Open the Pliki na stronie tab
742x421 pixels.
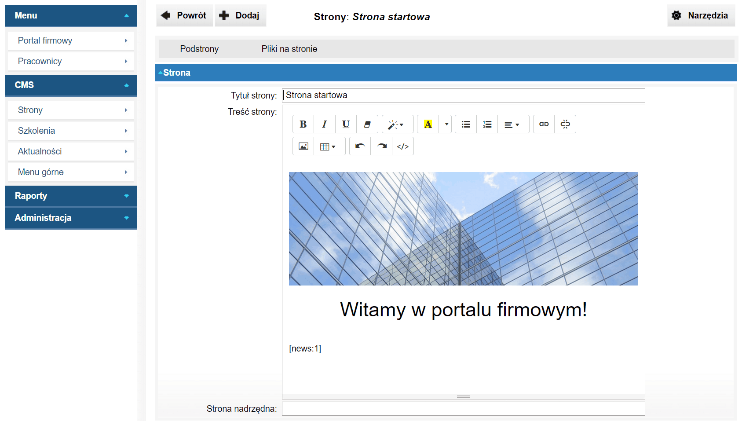[289, 49]
